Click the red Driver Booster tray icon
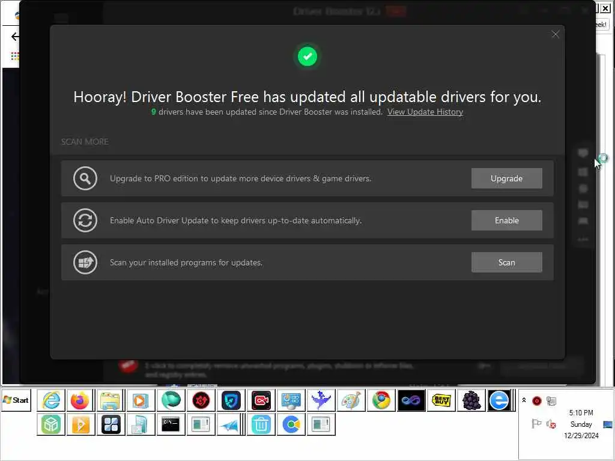The height and width of the screenshot is (461, 615). pyautogui.click(x=536, y=400)
